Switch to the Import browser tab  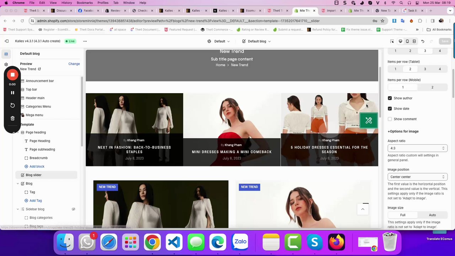331,11
